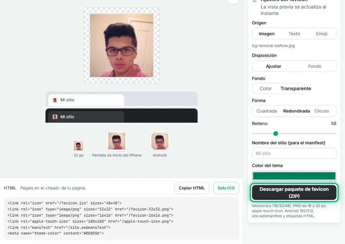Image resolution: width=345 pixels, height=244 pixels.
Task: Click the favicon in the light browser tab preview
Action: 55,100
